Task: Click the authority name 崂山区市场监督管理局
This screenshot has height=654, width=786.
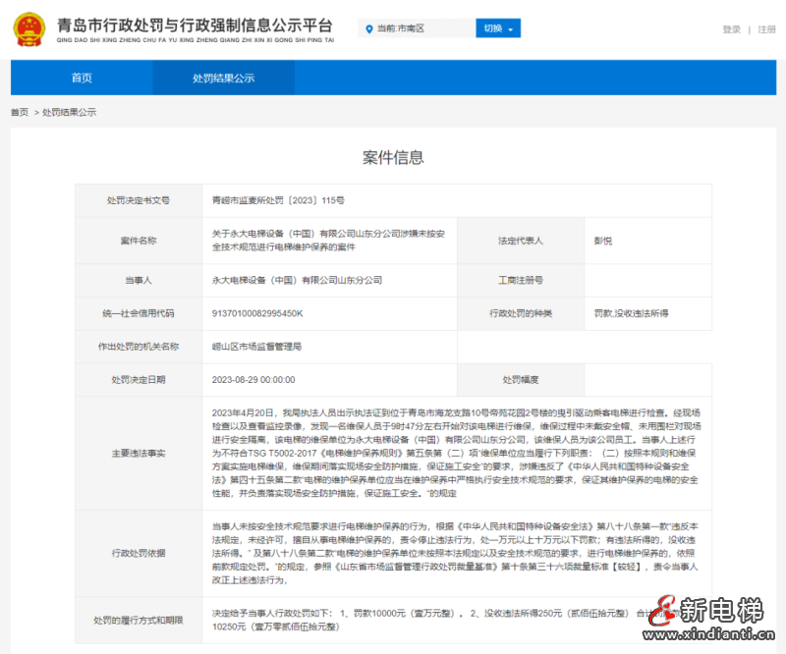Action: pyautogui.click(x=256, y=346)
